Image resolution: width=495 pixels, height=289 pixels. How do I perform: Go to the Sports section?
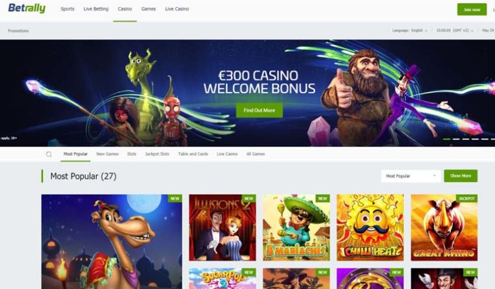coord(68,9)
